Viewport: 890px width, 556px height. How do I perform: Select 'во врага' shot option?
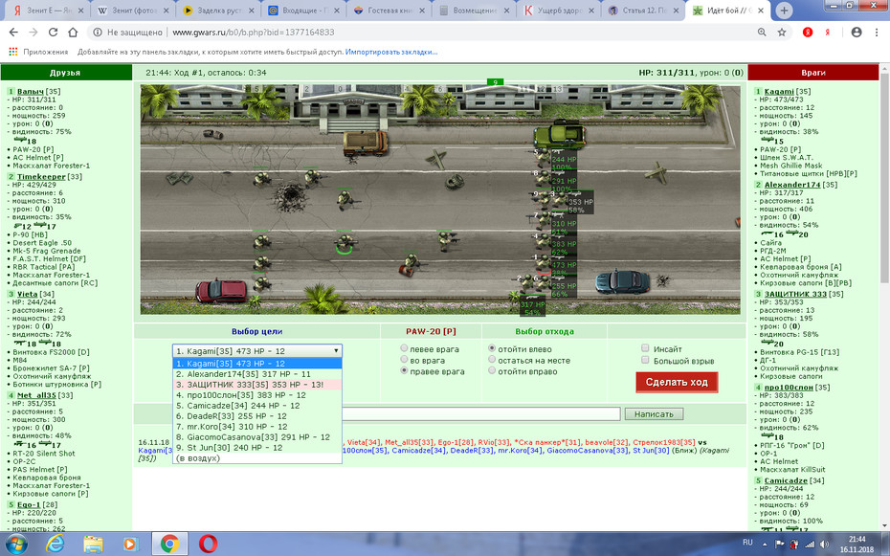(x=404, y=360)
